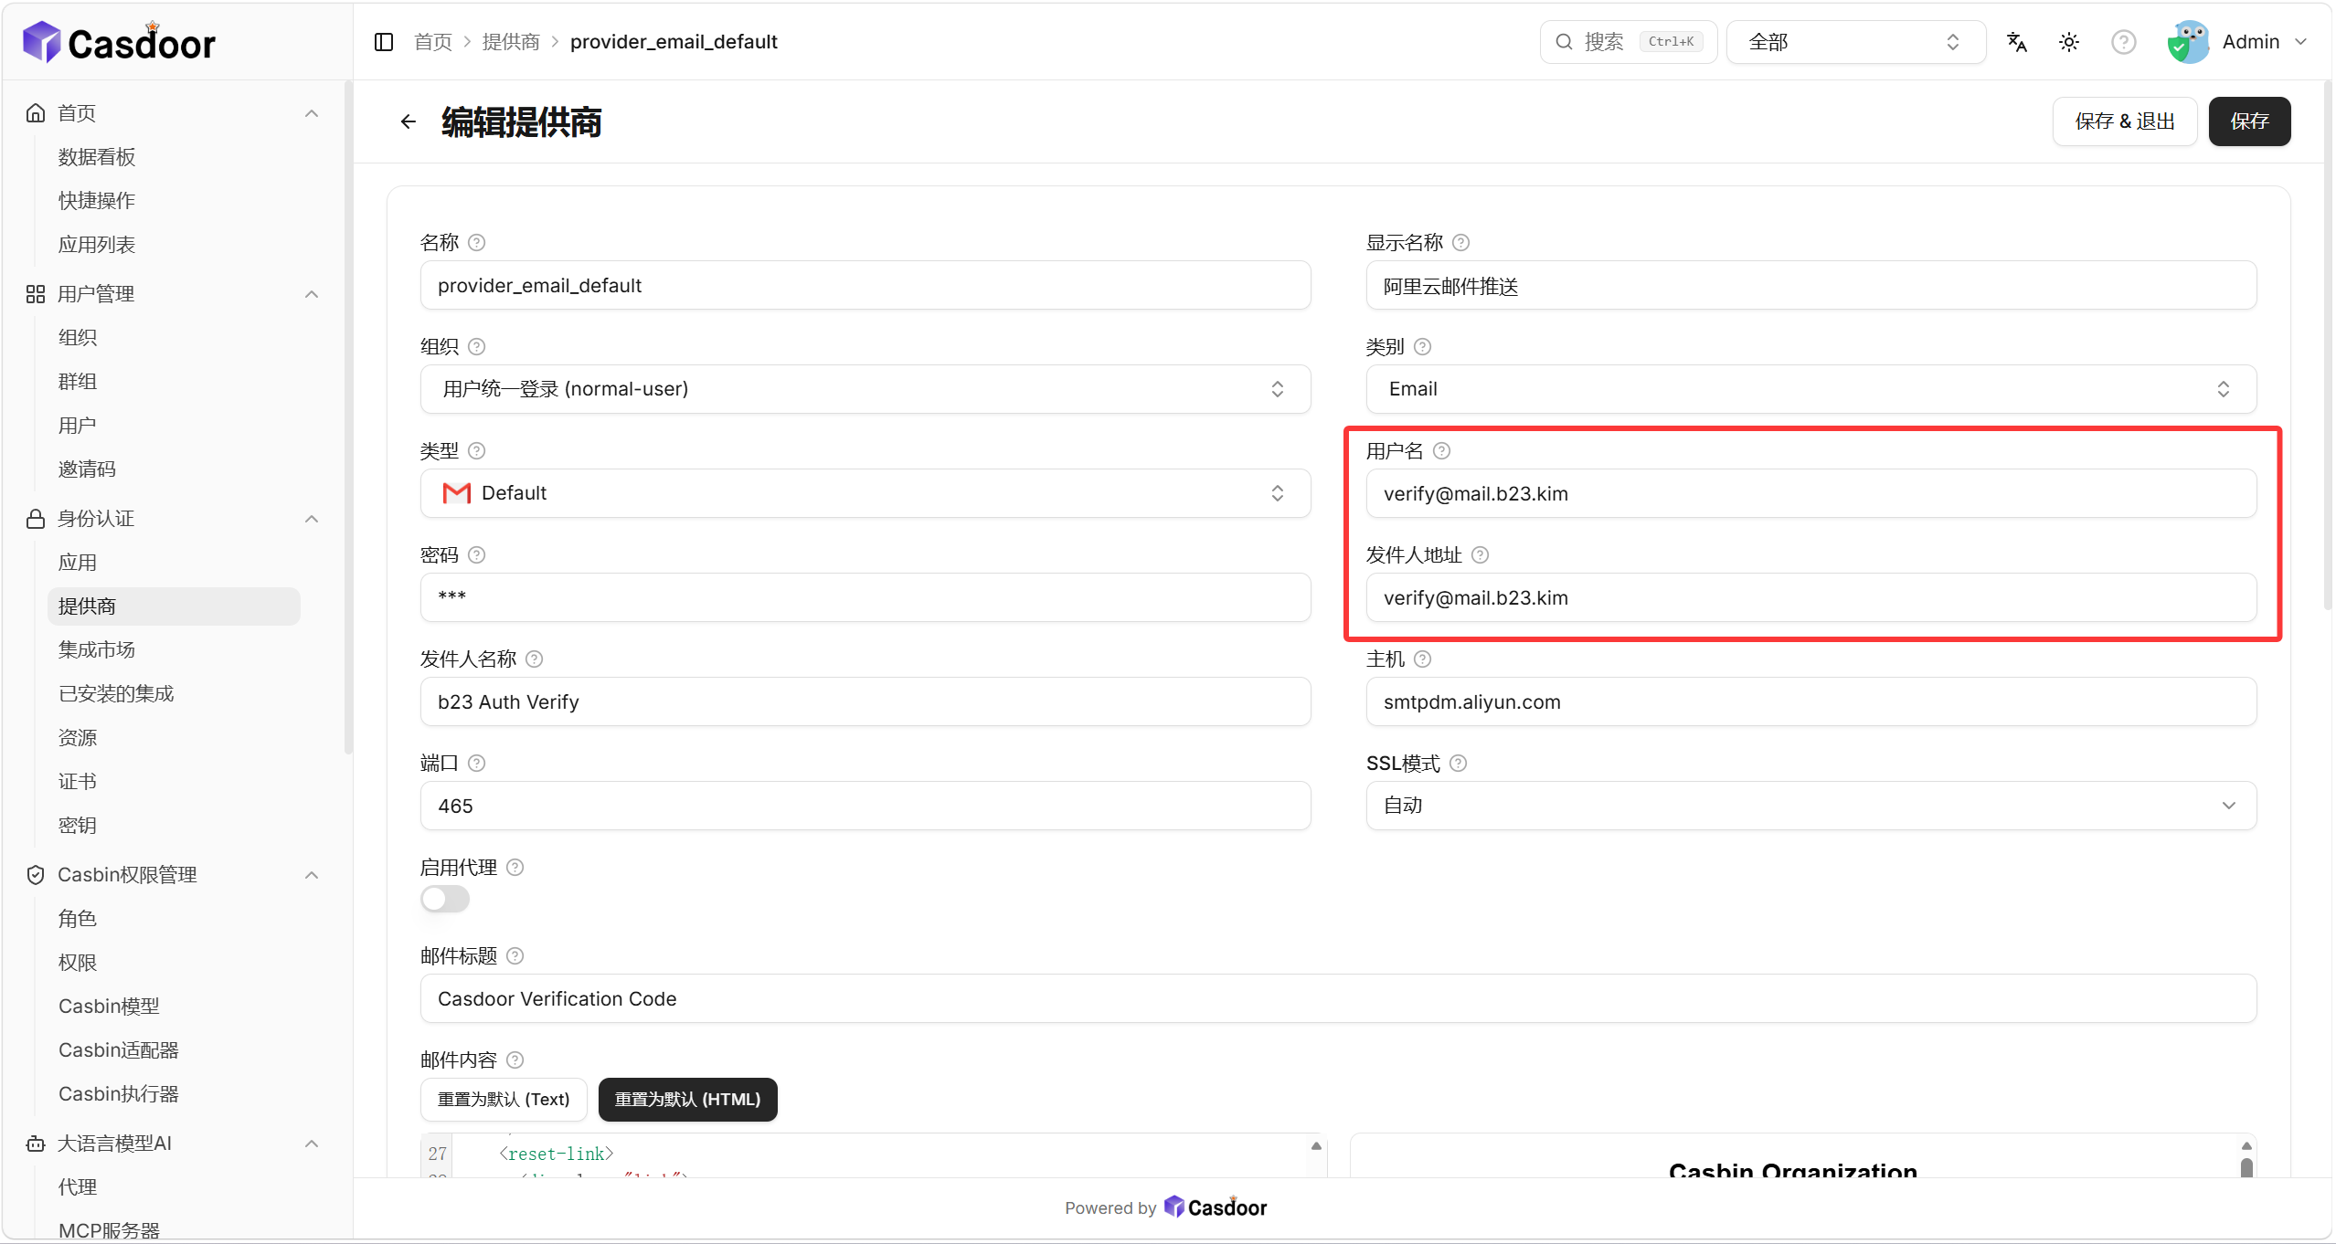Open the 类型 Default dropdown
The width and height of the screenshot is (2336, 1244).
point(865,493)
